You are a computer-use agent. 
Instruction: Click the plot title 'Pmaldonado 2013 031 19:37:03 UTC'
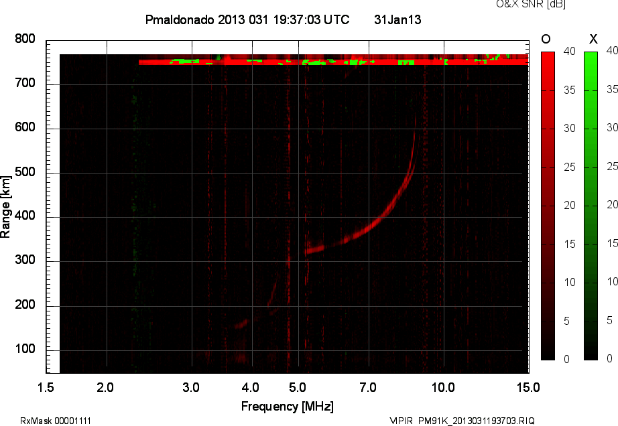coord(247,19)
